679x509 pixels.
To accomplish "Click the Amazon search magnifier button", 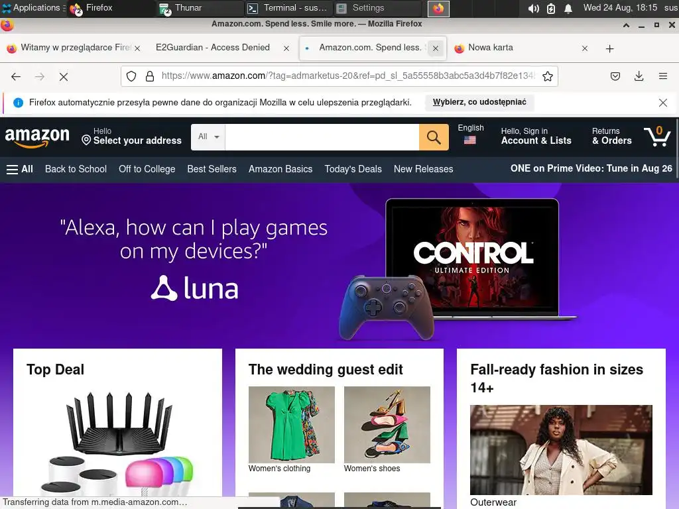I will tap(434, 137).
